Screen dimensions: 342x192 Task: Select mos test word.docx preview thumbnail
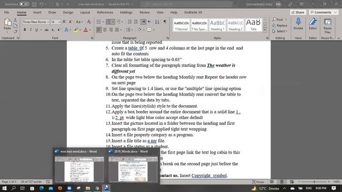click(79, 169)
